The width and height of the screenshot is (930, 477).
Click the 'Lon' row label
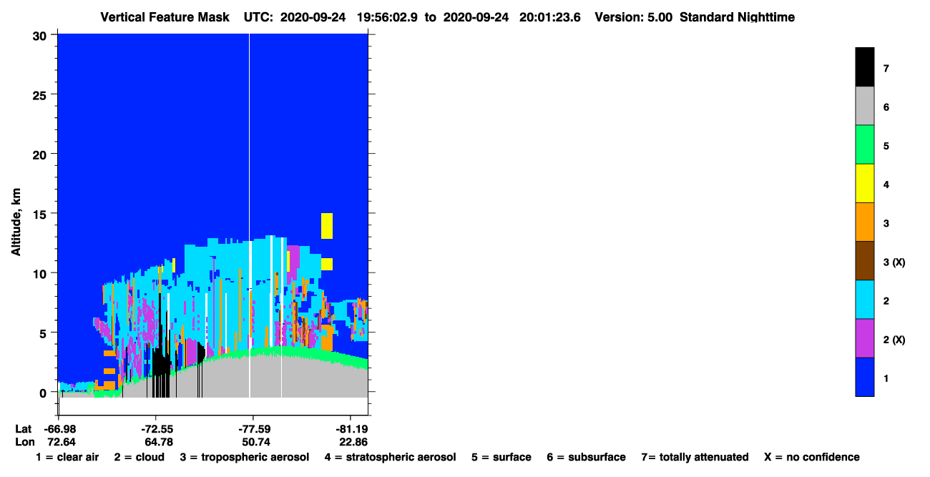(24, 442)
